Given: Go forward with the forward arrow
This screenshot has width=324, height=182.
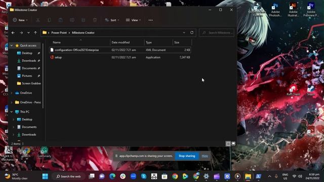Looking at the screenshot, I should [x=21, y=32].
